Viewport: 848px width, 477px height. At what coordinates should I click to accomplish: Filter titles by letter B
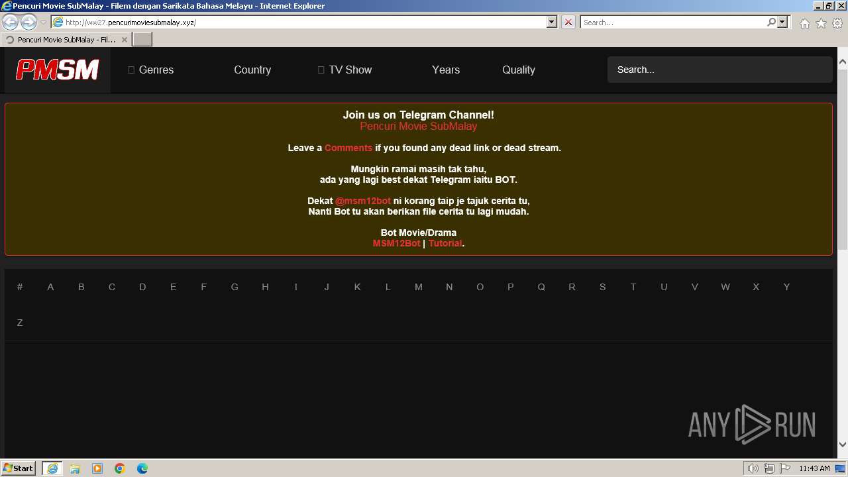tap(81, 287)
